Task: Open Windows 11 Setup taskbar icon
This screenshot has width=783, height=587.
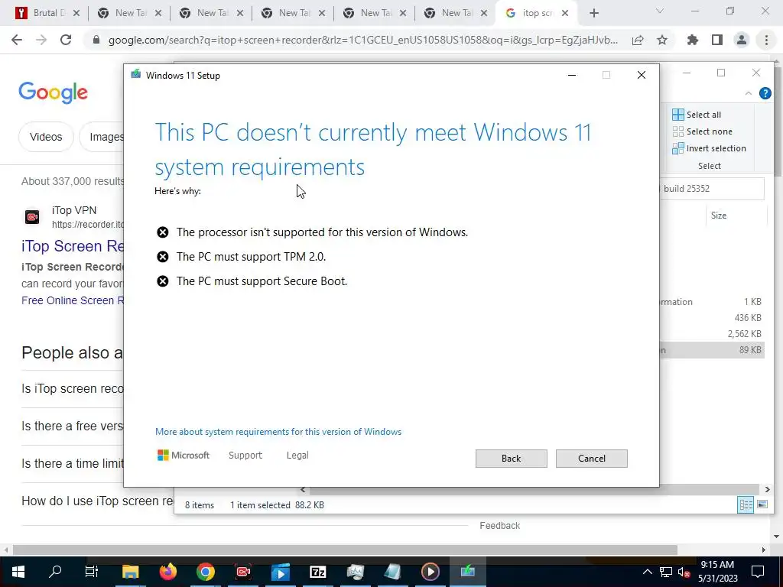Action: click(x=467, y=572)
